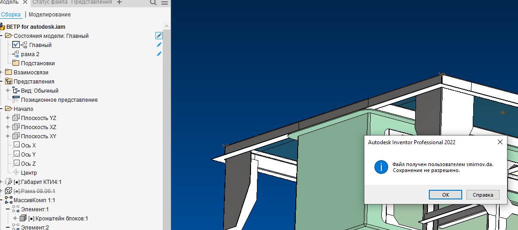
Task: Collapse the Начало origin folder
Action: (1, 109)
